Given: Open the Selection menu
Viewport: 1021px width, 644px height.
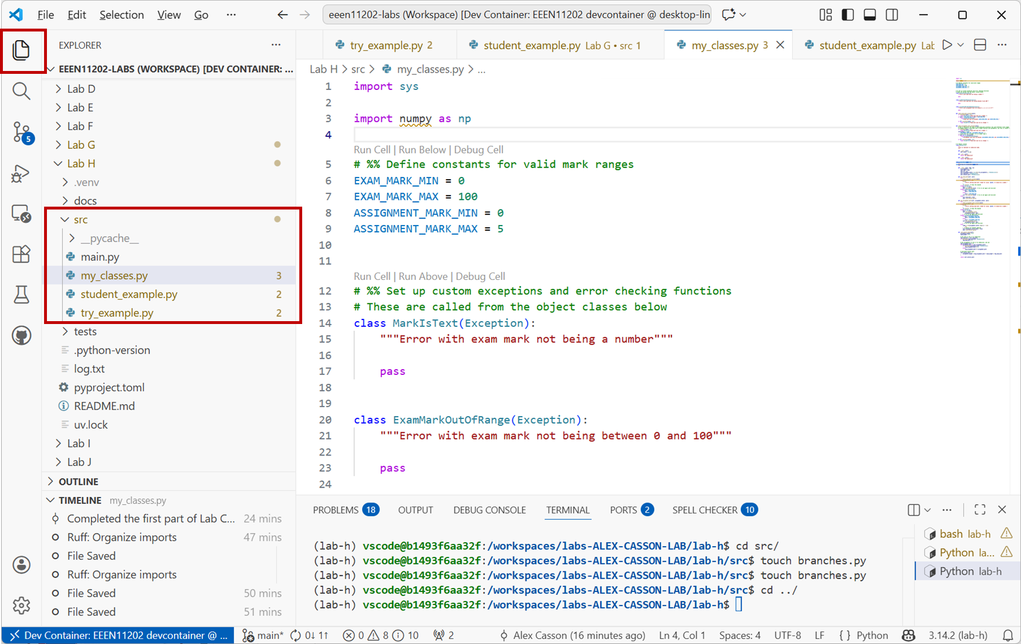Looking at the screenshot, I should [121, 15].
